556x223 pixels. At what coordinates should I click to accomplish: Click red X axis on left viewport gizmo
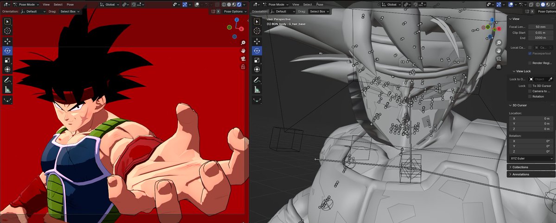pos(241,29)
